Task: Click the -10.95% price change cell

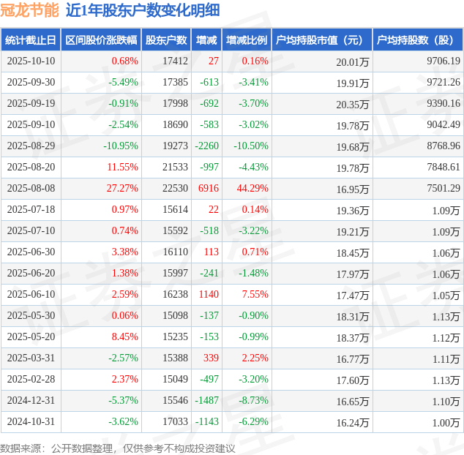Action: [x=120, y=146]
